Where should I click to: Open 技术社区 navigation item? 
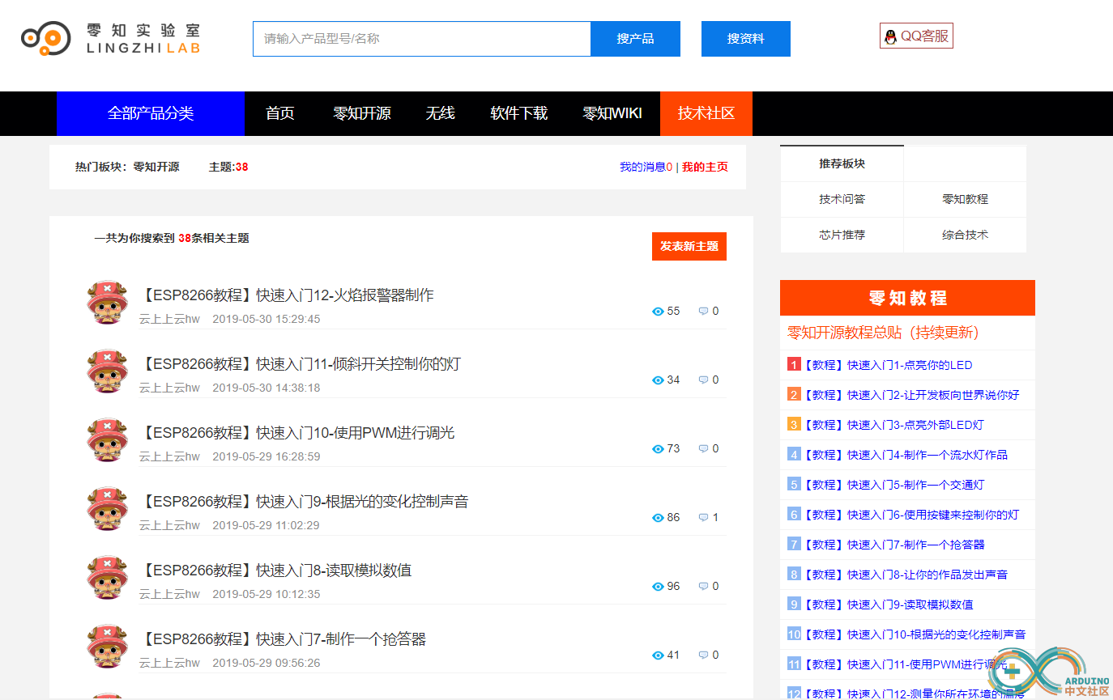click(x=706, y=113)
